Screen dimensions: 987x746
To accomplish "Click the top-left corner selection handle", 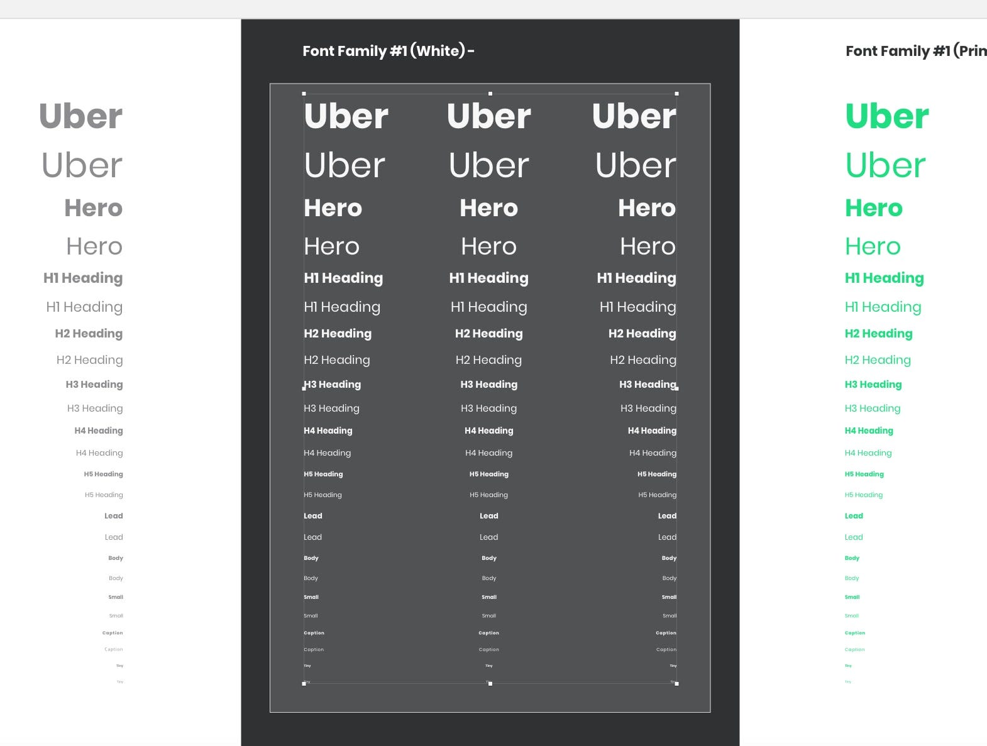I will tap(304, 94).
